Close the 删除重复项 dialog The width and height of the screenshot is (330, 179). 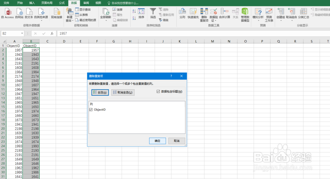(x=181, y=76)
